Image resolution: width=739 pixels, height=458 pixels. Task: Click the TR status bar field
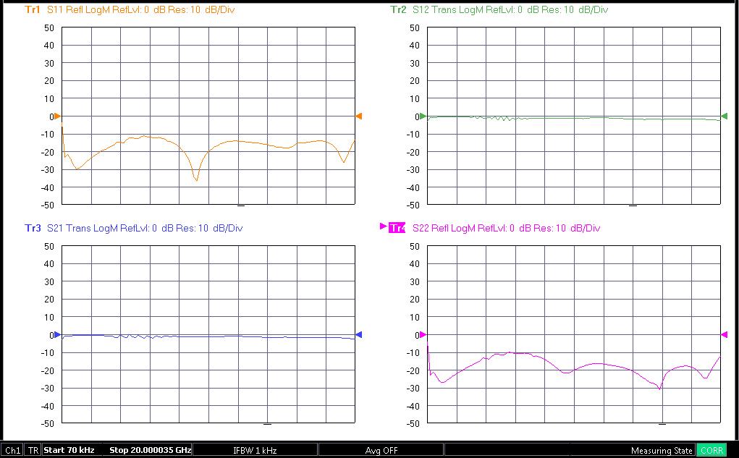[x=33, y=451]
